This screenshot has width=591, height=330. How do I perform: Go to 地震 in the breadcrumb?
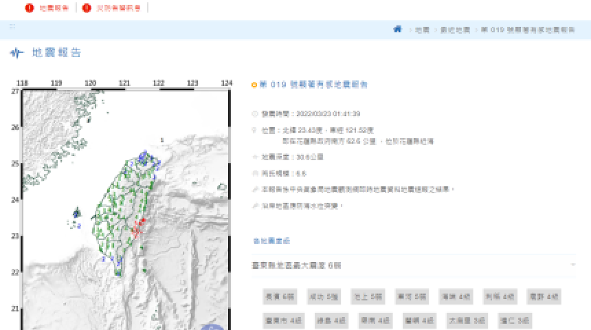422,30
